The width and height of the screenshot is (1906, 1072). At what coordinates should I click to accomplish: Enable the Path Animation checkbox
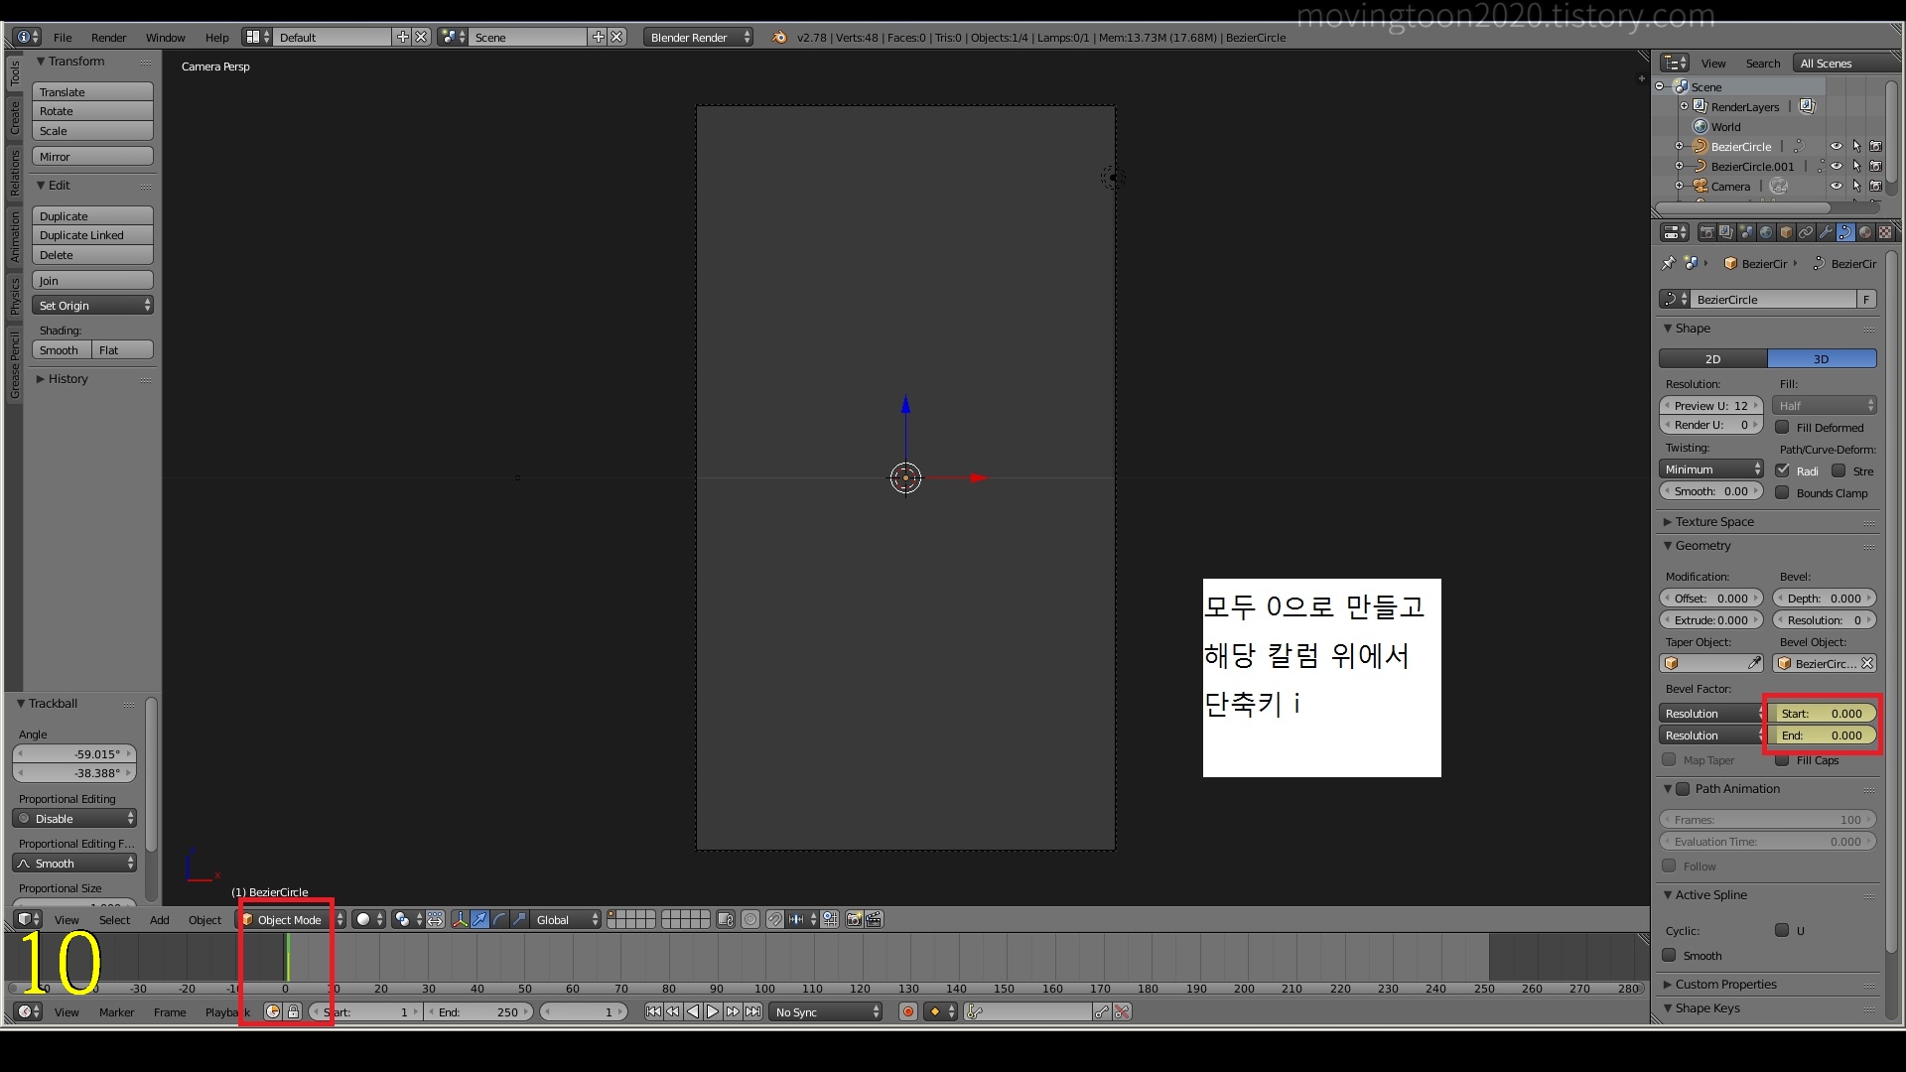(x=1683, y=789)
